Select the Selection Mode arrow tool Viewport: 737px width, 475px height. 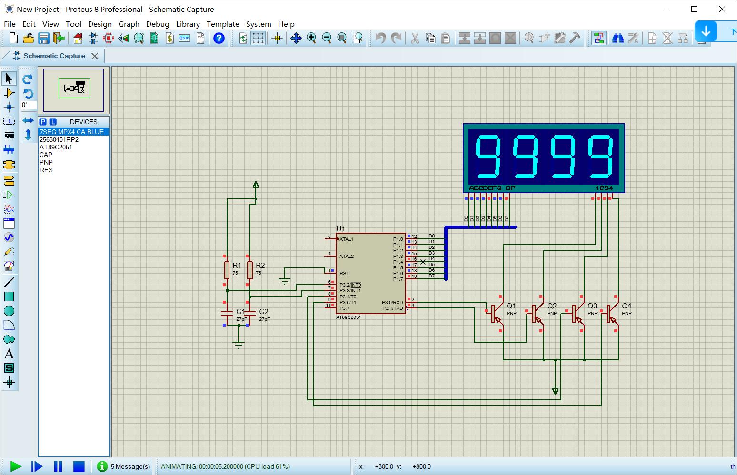pos(9,79)
